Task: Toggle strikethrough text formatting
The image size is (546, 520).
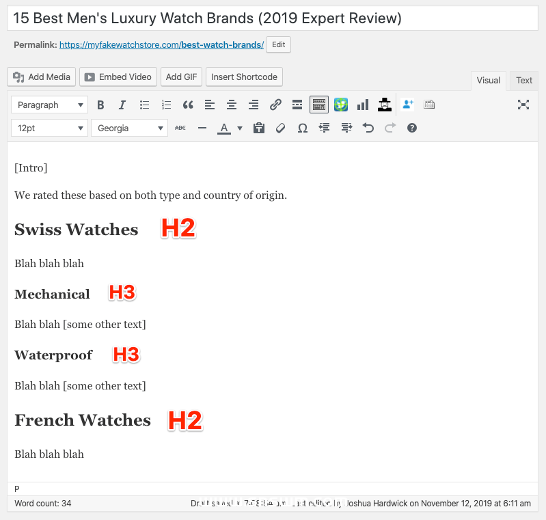Action: pos(180,128)
